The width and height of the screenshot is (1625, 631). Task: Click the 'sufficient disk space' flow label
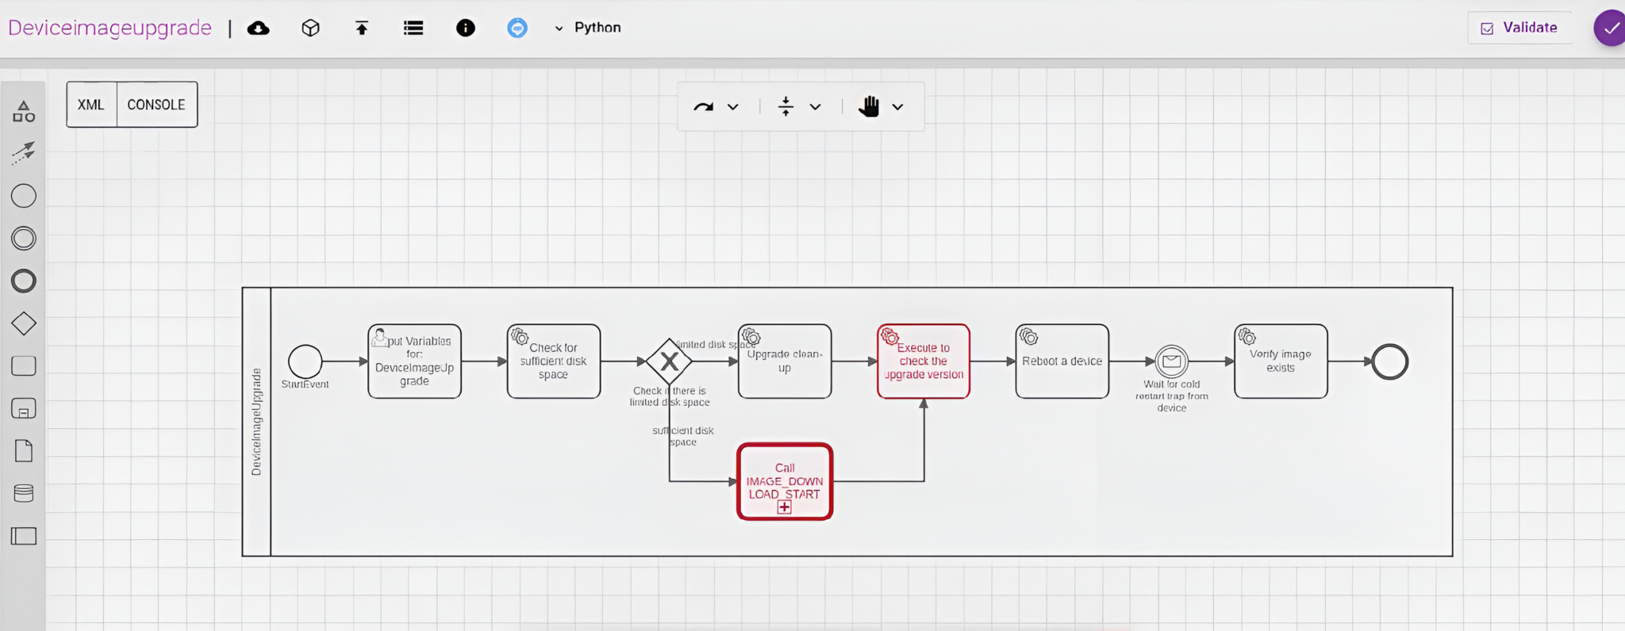[682, 436]
